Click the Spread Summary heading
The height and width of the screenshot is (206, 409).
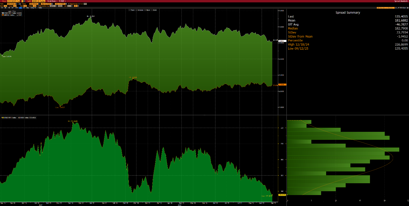348,13
